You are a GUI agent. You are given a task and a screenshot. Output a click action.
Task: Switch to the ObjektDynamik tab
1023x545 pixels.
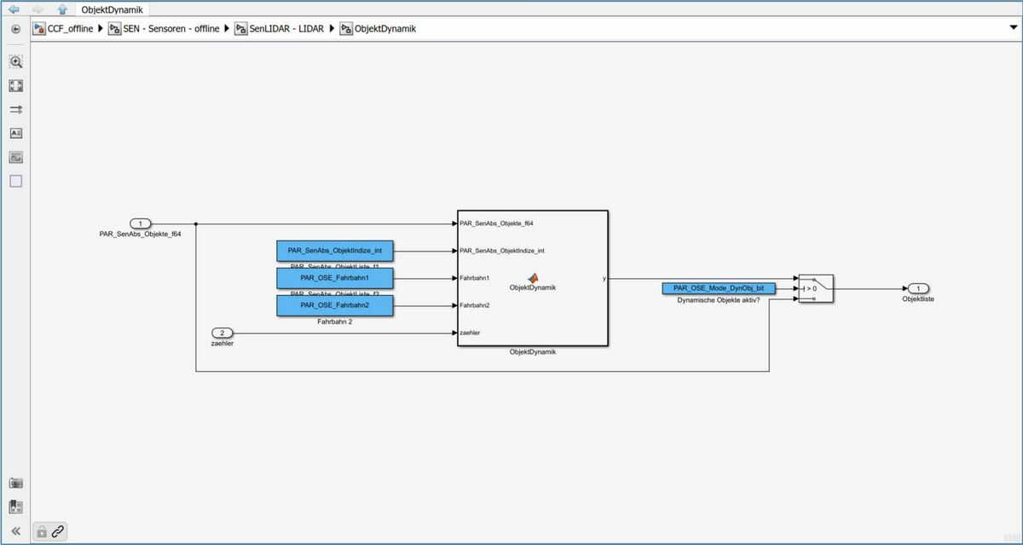112,9
